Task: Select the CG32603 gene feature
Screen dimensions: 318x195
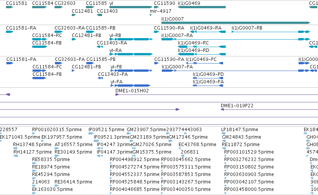Action: [x=59, y=7]
